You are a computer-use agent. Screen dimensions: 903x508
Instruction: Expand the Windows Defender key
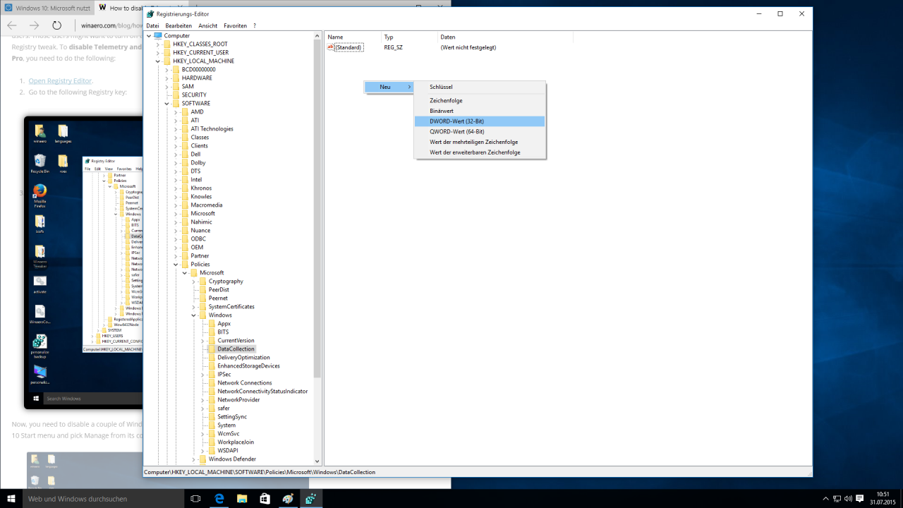click(193, 459)
